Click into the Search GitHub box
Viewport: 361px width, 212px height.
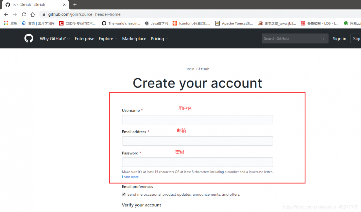click(295, 39)
